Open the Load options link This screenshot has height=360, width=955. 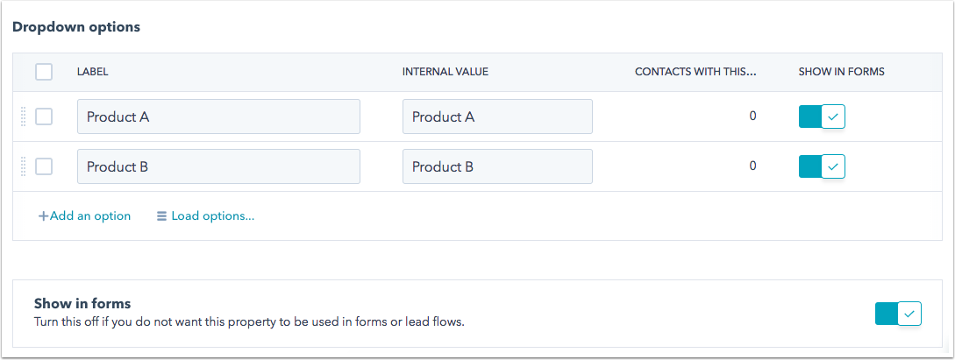(206, 215)
